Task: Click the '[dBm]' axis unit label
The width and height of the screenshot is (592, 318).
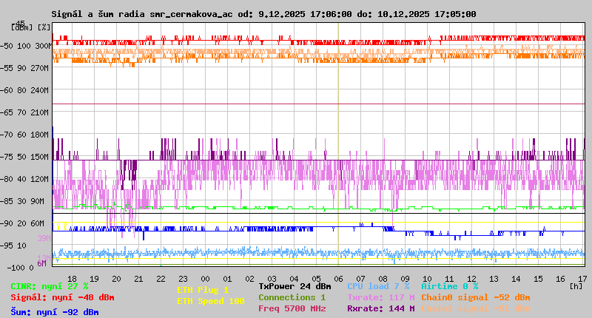Action: [x=22, y=27]
